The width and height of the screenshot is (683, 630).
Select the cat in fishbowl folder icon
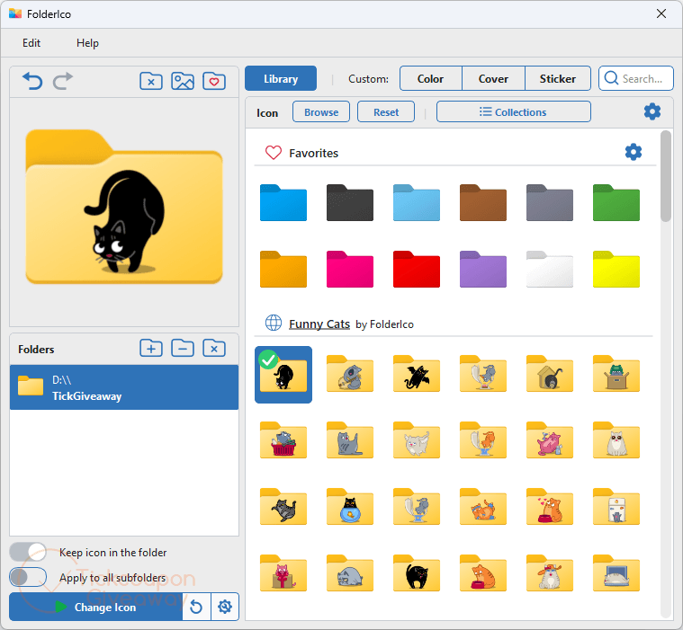350,507
